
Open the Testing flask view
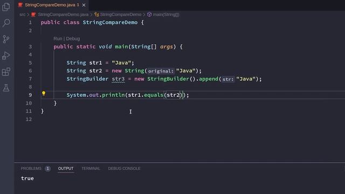tap(6, 88)
